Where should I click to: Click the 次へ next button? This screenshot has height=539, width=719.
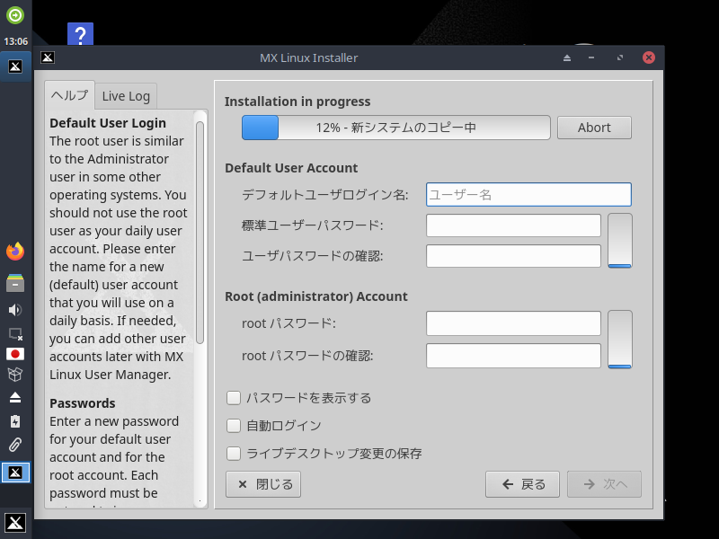pos(604,484)
